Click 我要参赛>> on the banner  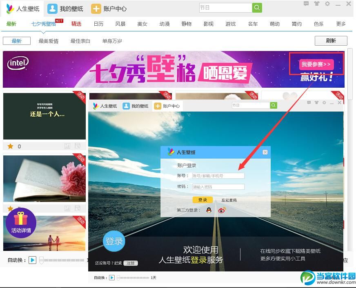316,64
